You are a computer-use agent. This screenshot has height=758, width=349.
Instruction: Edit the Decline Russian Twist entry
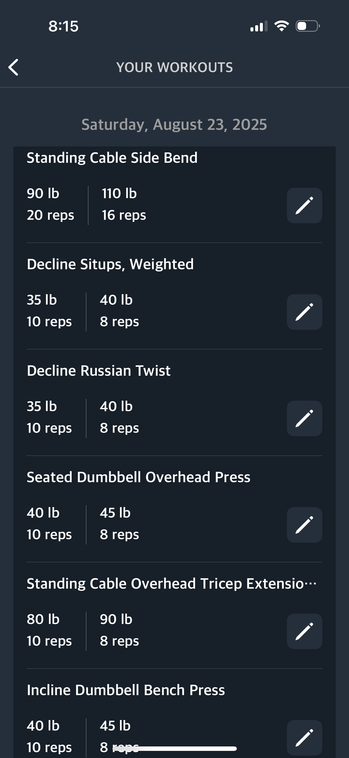tap(304, 418)
